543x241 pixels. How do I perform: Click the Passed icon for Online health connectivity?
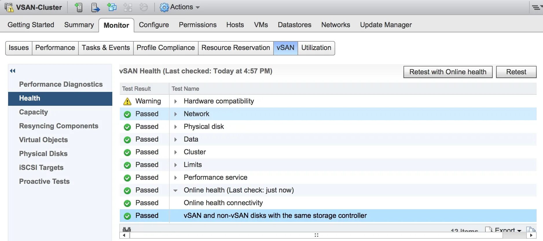[127, 203]
